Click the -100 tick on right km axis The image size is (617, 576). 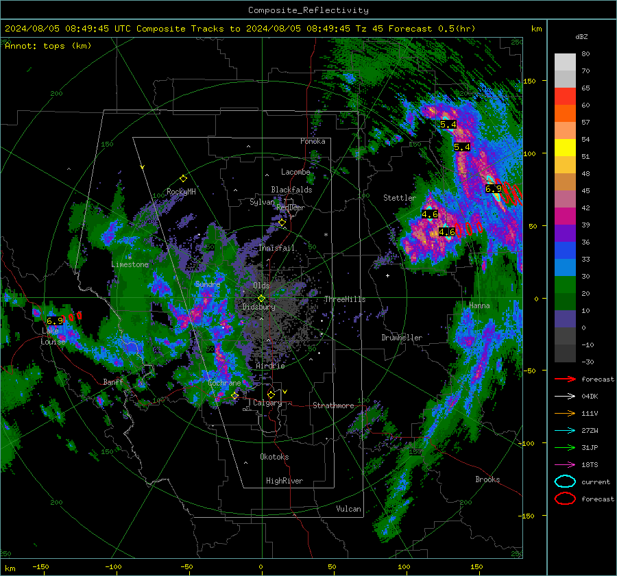[527, 444]
